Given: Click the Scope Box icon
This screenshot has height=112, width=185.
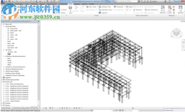Looking at the screenshot, I should pyautogui.click(x=115, y=10).
